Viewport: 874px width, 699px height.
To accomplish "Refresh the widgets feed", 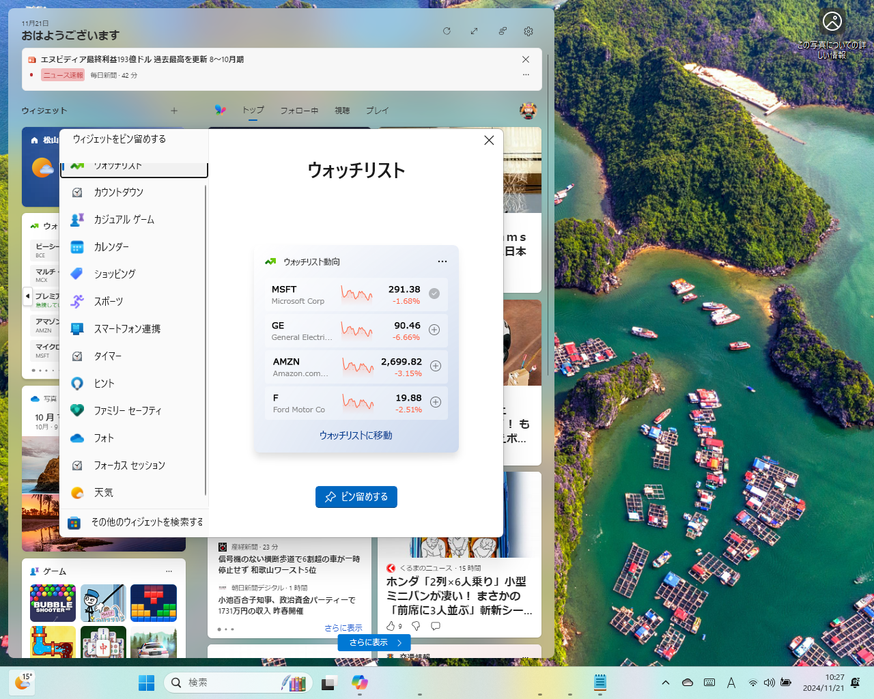I will 447,31.
